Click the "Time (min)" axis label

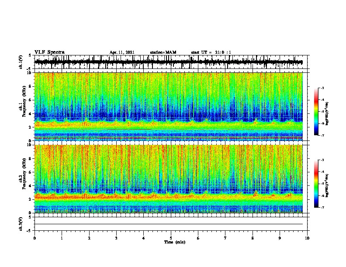pos(175,242)
